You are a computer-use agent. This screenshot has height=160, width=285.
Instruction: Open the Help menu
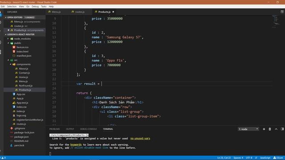click(x=51, y=6)
